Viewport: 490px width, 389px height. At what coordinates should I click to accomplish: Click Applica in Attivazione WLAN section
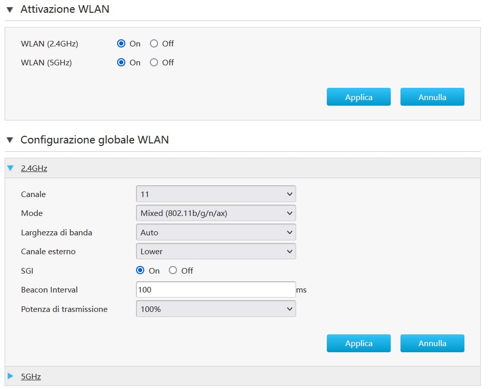(x=358, y=97)
